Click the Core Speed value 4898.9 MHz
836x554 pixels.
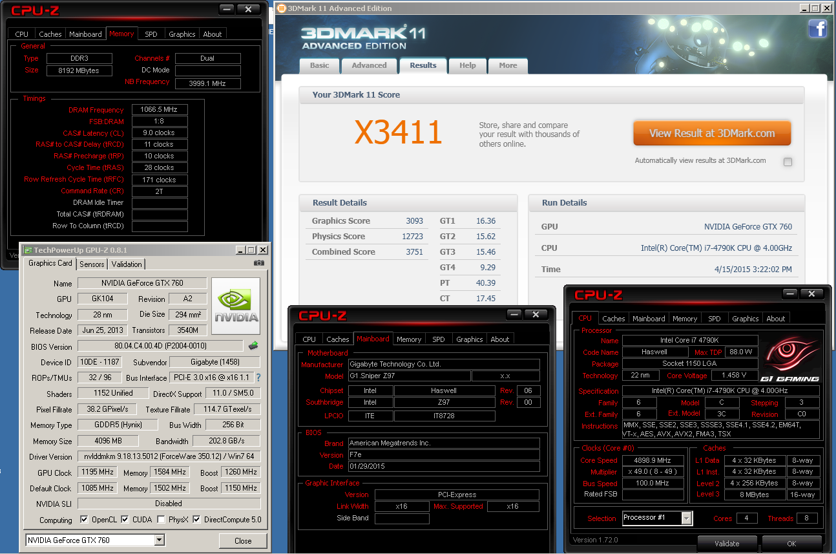653,460
